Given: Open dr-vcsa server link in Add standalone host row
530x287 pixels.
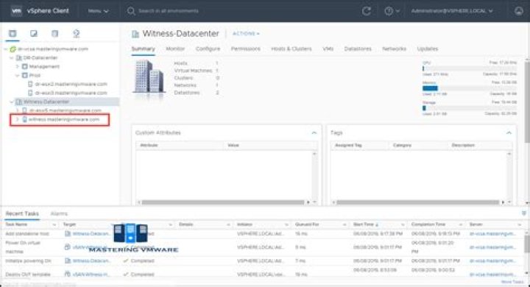Looking at the screenshot, I should (492, 233).
